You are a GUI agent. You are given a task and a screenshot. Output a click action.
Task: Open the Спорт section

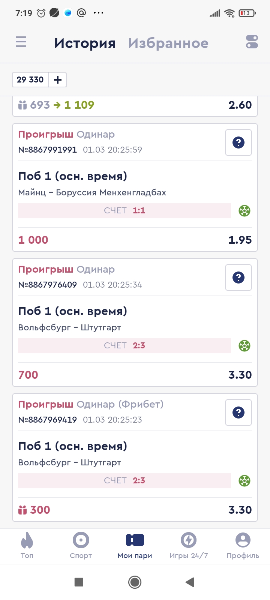pyautogui.click(x=81, y=546)
